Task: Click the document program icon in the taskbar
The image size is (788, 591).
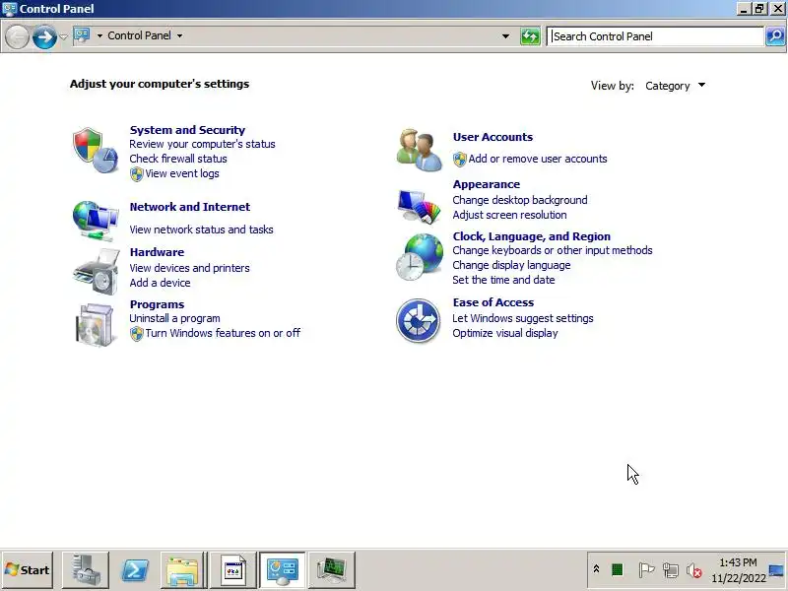Action: pos(233,570)
